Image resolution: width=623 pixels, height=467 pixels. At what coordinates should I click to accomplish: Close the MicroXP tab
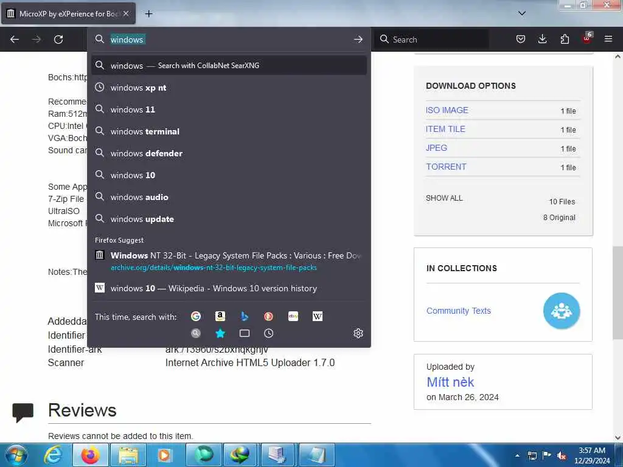126,13
